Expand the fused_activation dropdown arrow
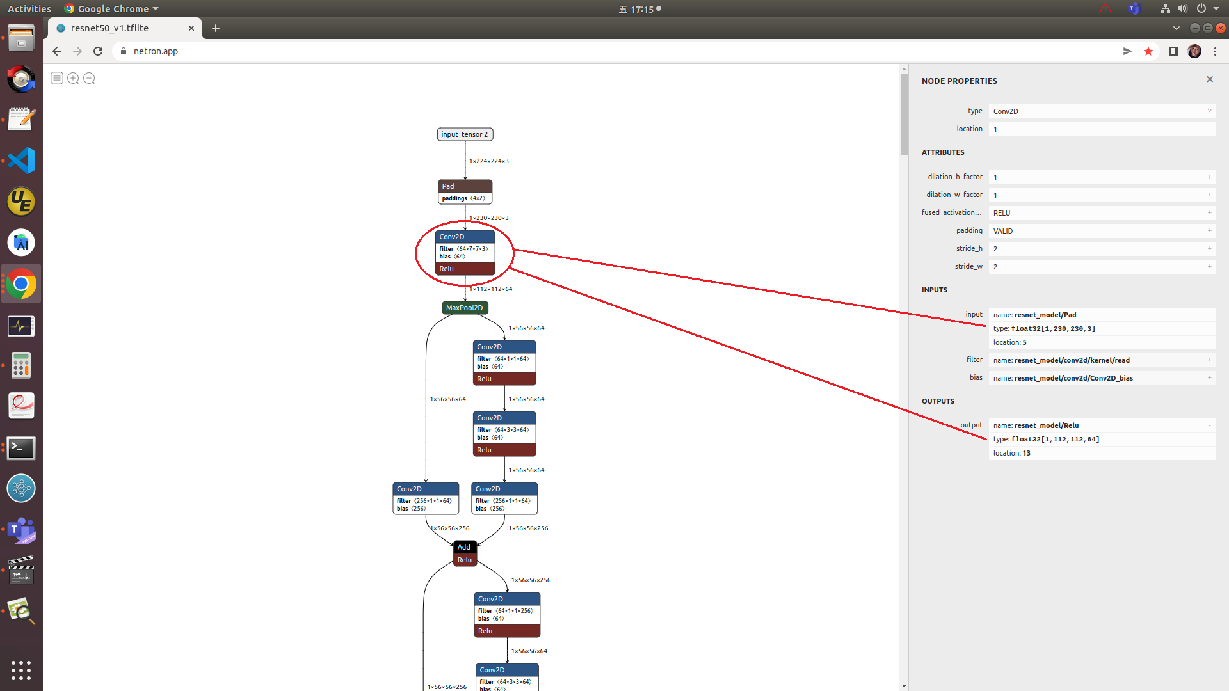The height and width of the screenshot is (691, 1229). pos(1209,212)
